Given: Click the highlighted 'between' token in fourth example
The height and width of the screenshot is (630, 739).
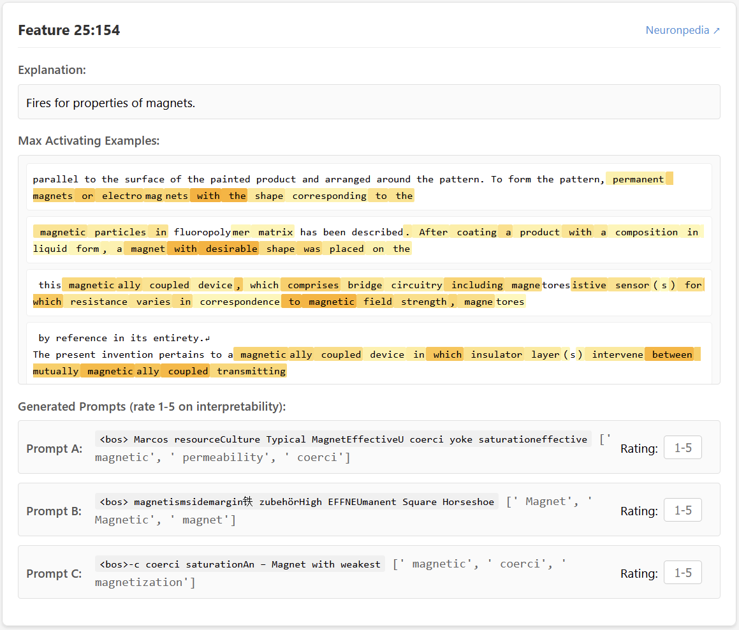Looking at the screenshot, I should point(672,355).
